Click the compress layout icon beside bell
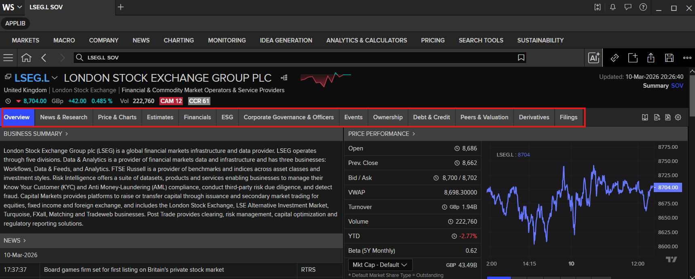This screenshot has height=279, width=695. click(x=598, y=7)
